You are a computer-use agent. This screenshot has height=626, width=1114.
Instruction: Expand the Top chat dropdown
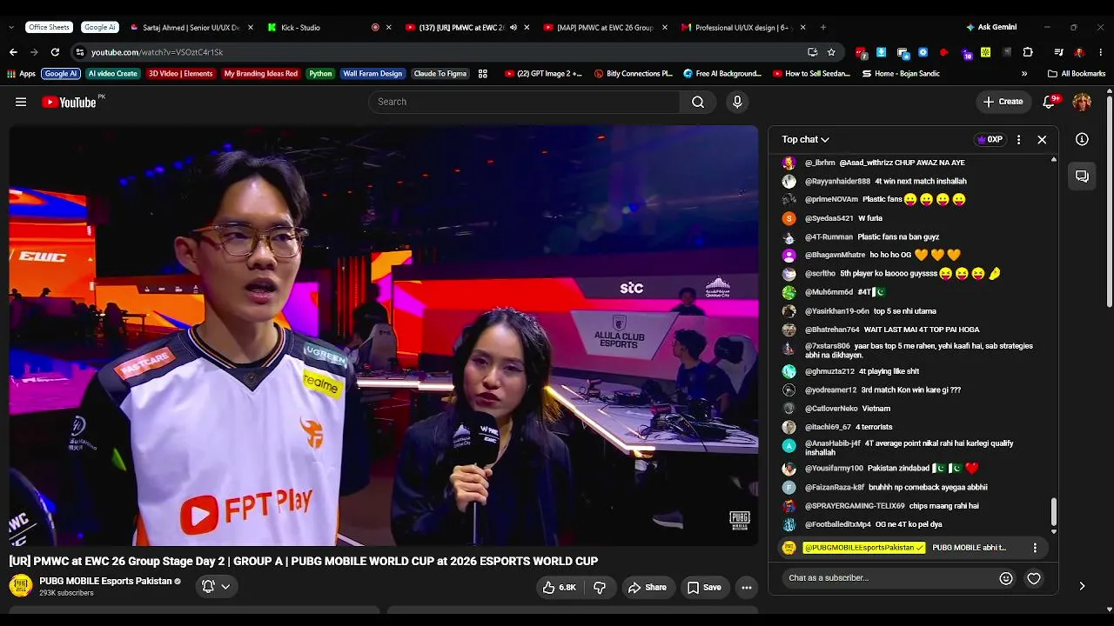coord(805,139)
